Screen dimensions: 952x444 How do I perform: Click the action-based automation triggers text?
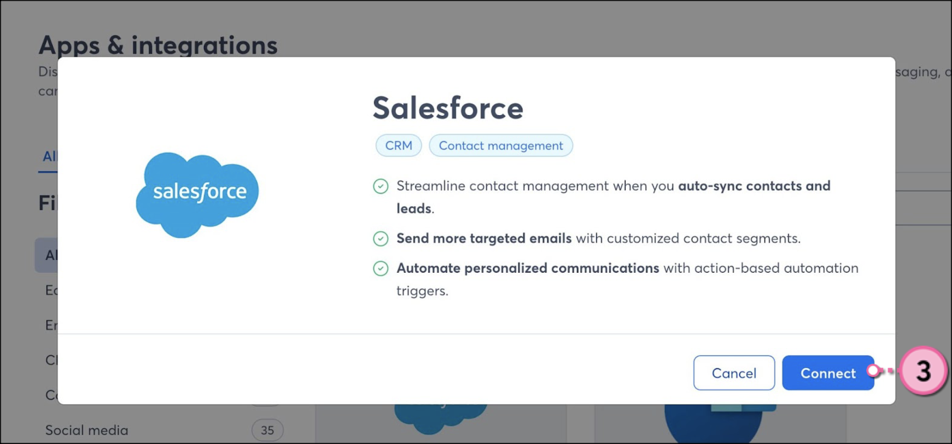pos(627,280)
